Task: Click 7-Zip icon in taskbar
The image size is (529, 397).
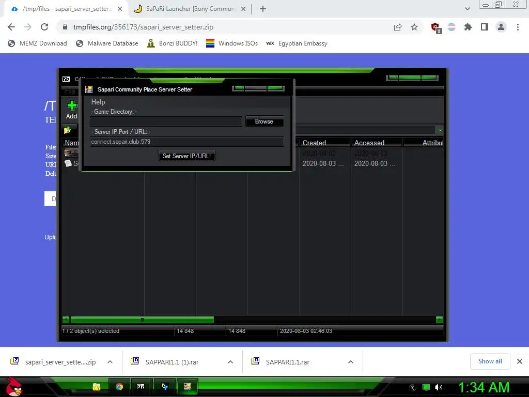Action: click(x=141, y=387)
